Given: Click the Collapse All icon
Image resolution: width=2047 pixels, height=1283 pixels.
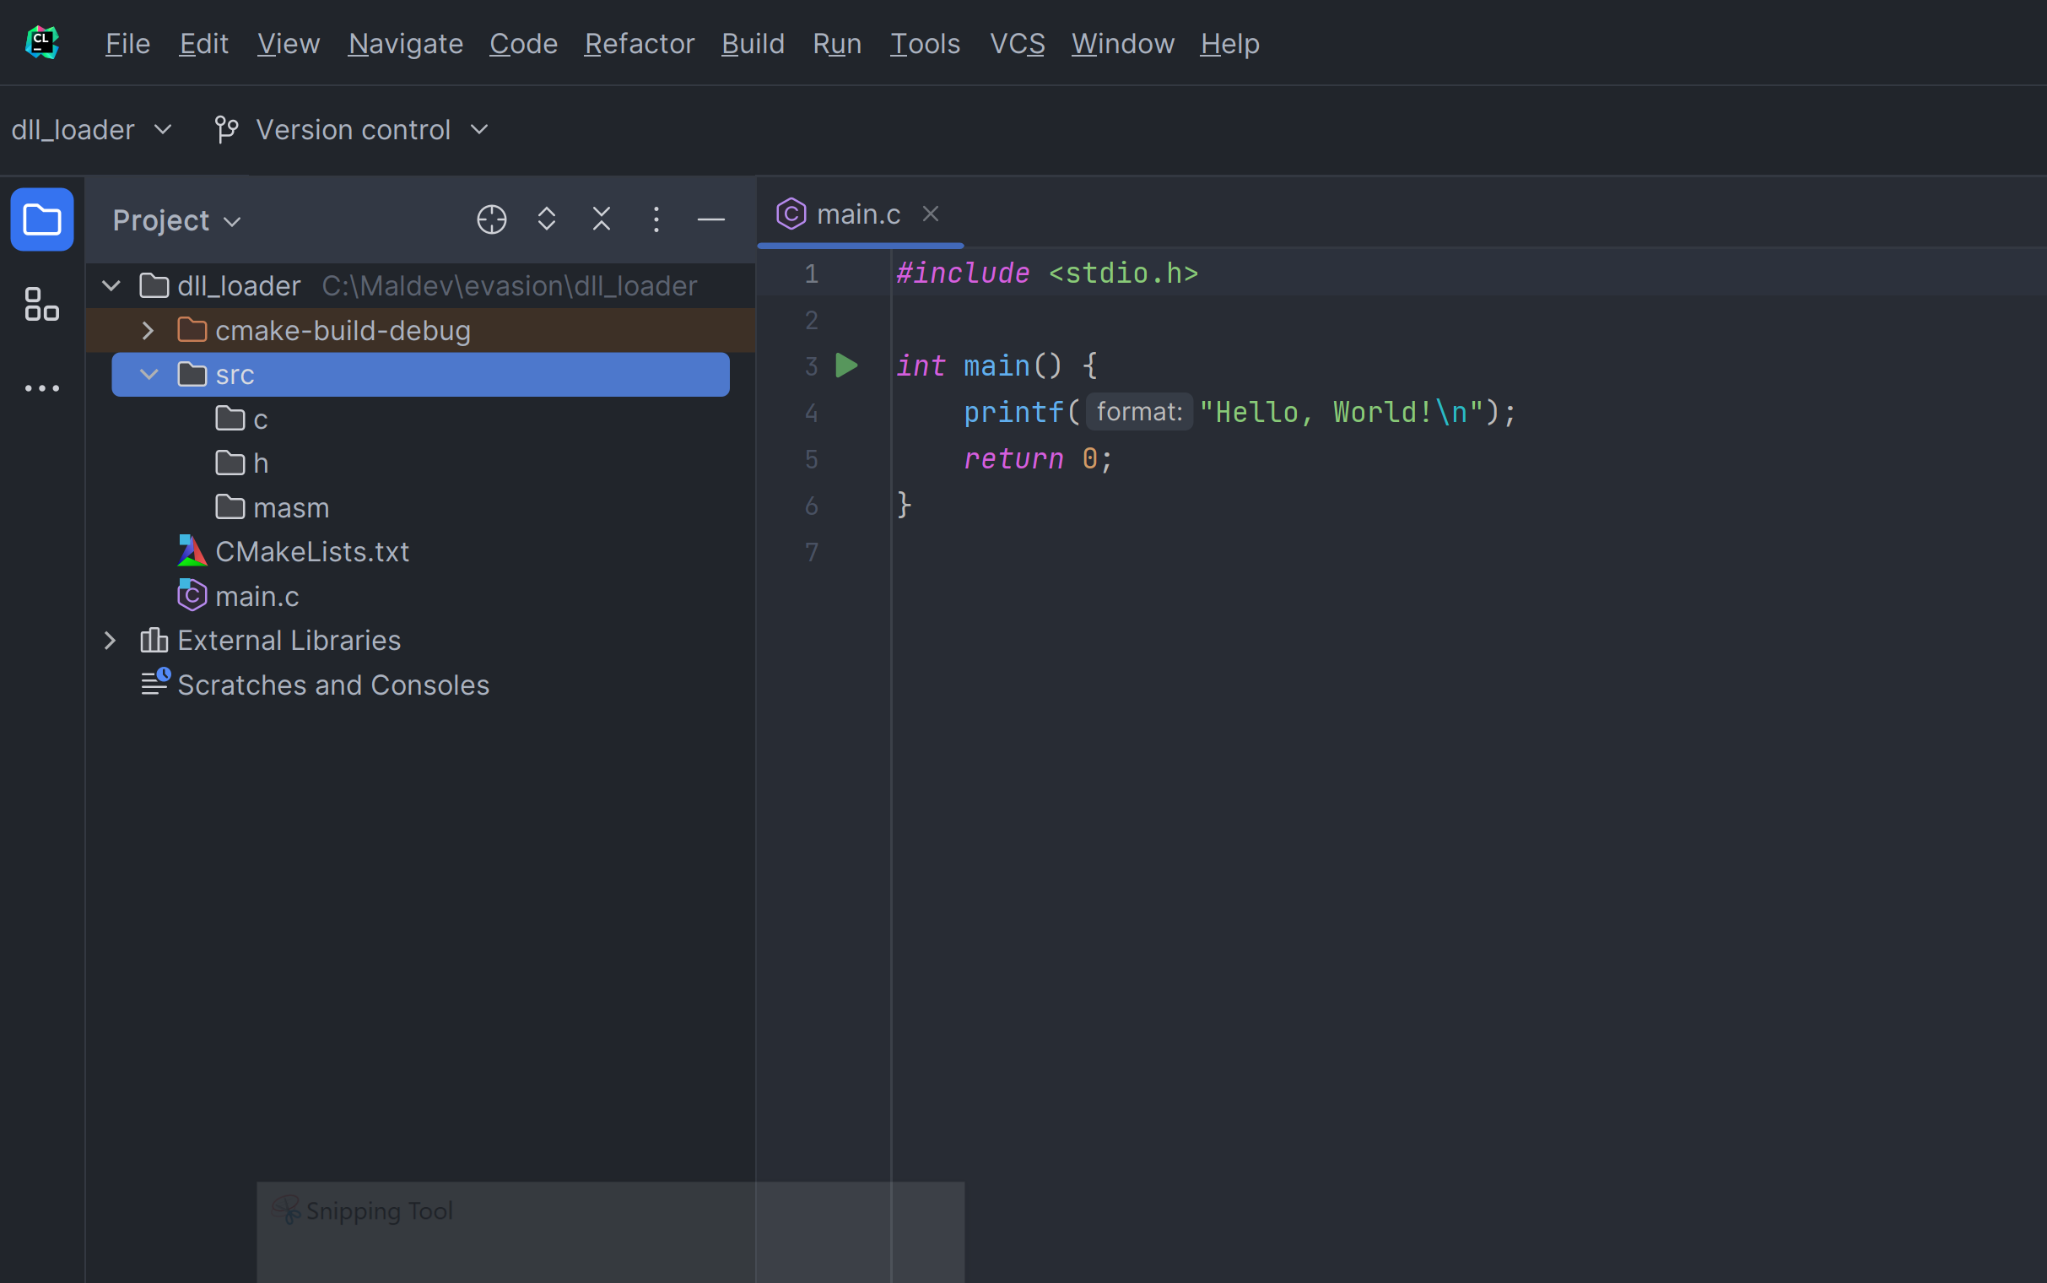Looking at the screenshot, I should [601, 219].
